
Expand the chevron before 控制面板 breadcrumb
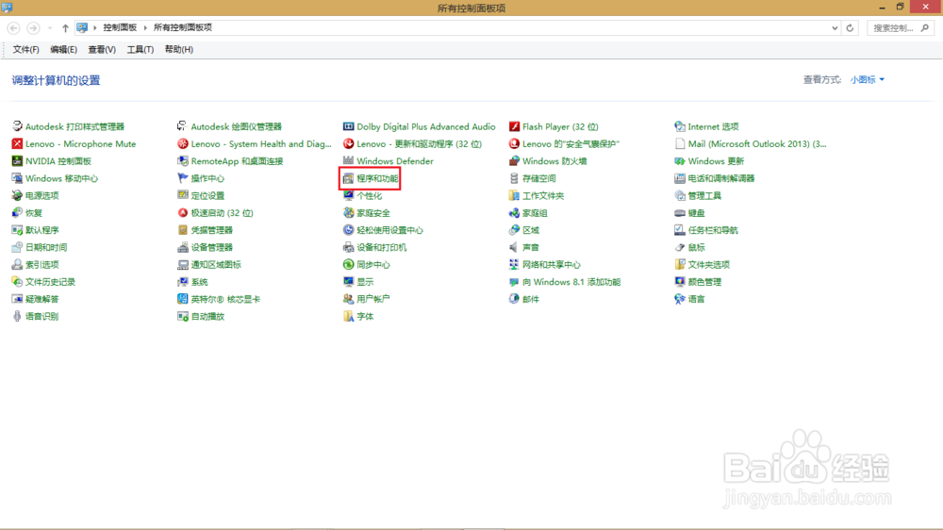point(95,27)
